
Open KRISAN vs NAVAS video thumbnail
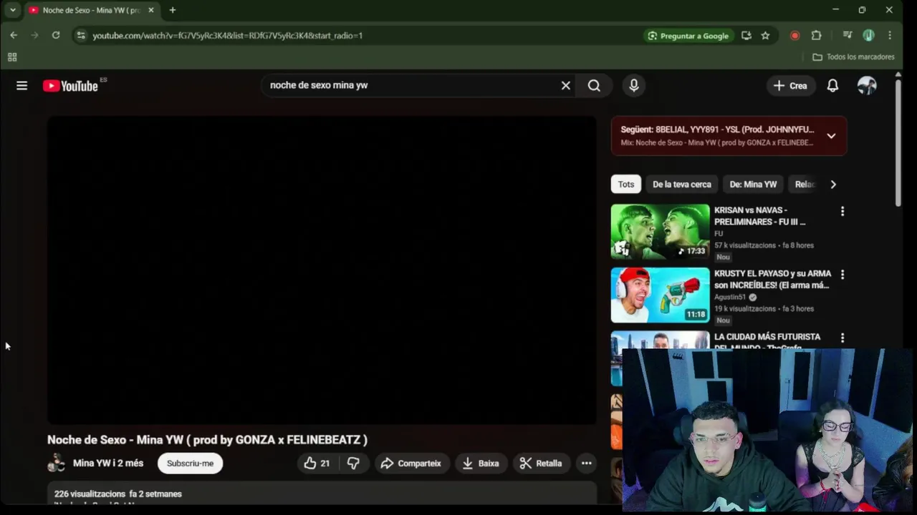tap(660, 232)
